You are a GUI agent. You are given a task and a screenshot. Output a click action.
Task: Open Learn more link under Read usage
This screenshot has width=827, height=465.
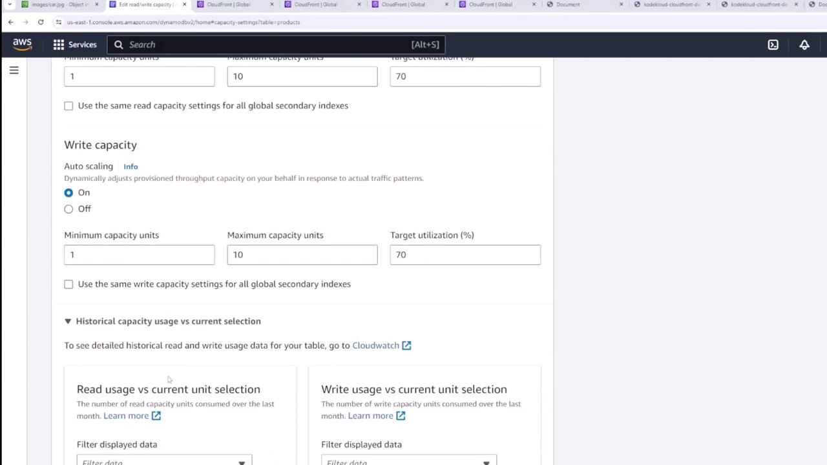[126, 416]
